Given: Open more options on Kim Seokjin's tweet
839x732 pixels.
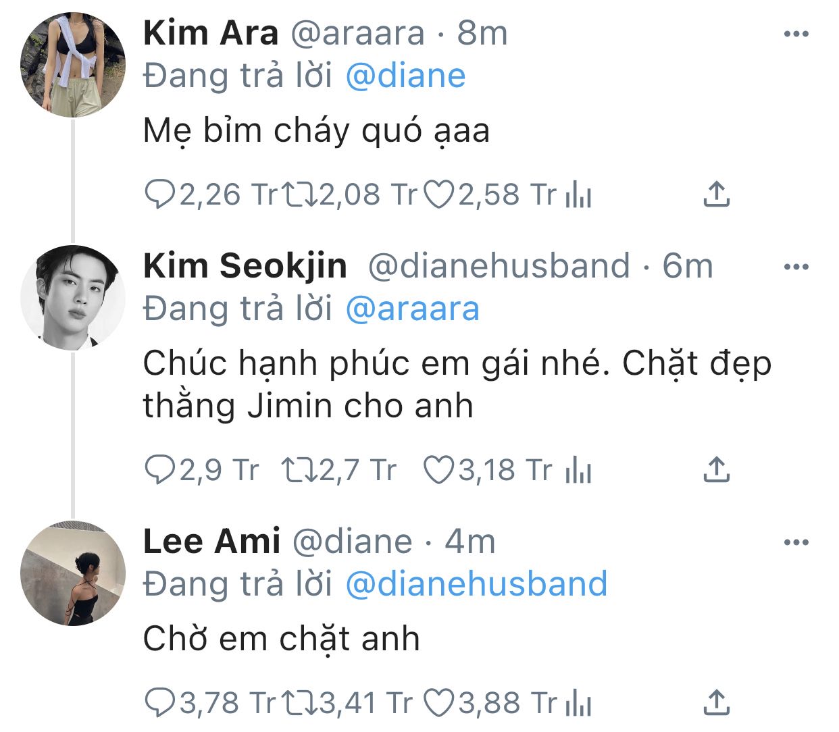Looking at the screenshot, I should pyautogui.click(x=796, y=267).
